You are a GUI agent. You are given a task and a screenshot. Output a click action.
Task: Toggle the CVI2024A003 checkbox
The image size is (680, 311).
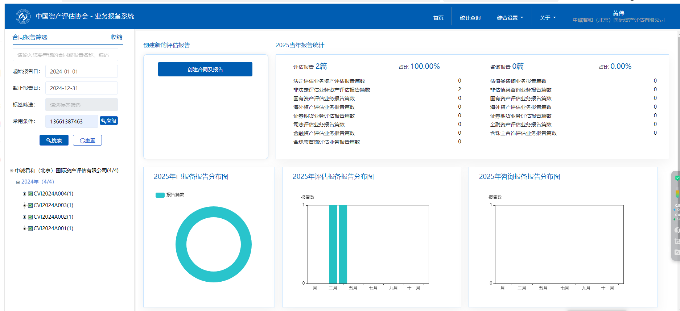[x=30, y=206]
